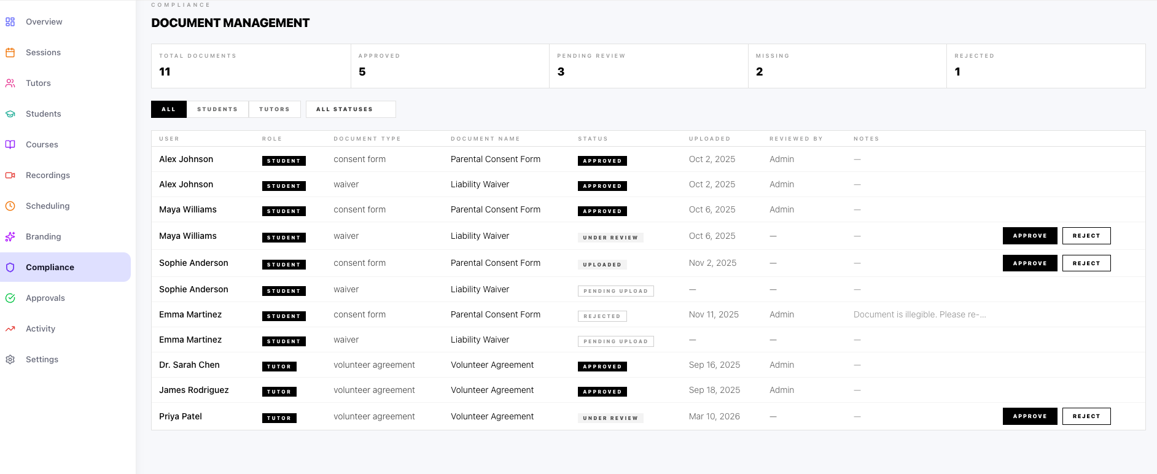Open the All Statuses filter dropdown
The width and height of the screenshot is (1157, 474).
(350, 109)
